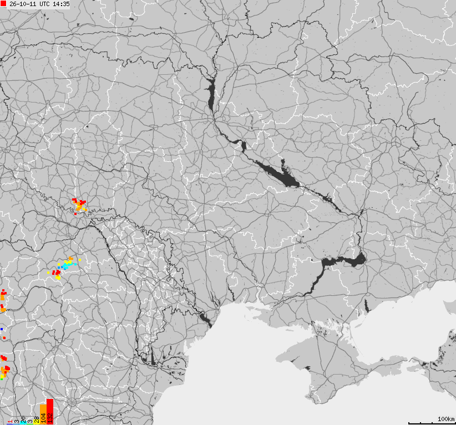Click the timestamp 26-10-11 UTC 14:35
This screenshot has height=425, width=456.
(x=39, y=4)
